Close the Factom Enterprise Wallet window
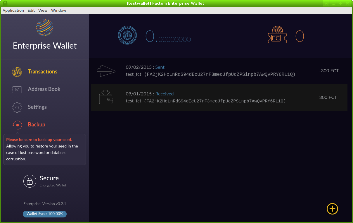Viewport: 353px width, 223px height. 347,4
